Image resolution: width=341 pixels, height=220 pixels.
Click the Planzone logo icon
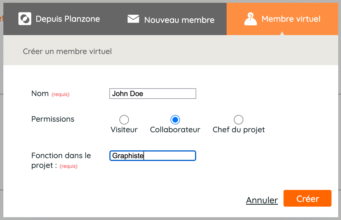[25, 19]
